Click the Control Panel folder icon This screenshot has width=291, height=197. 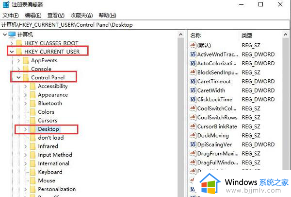click(26, 77)
